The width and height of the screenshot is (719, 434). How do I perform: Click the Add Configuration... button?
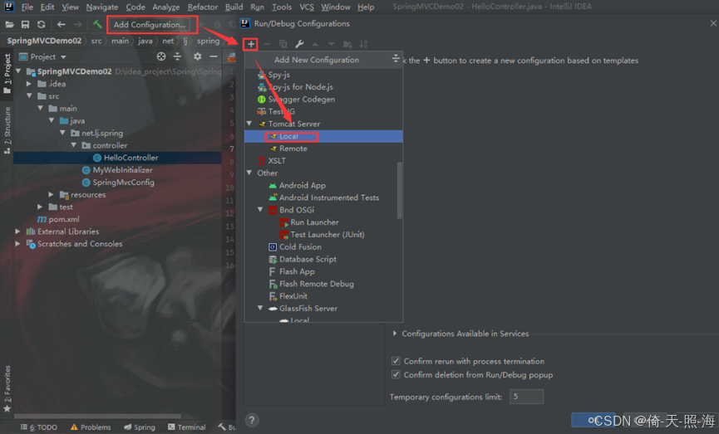(x=150, y=25)
